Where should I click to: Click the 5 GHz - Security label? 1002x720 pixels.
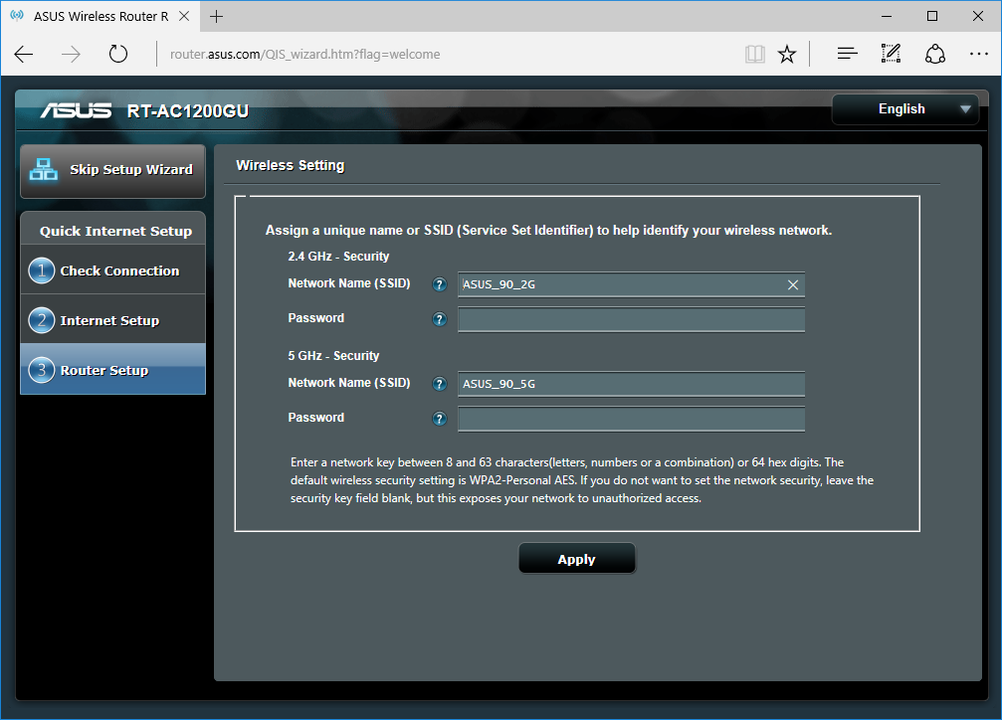(x=333, y=356)
